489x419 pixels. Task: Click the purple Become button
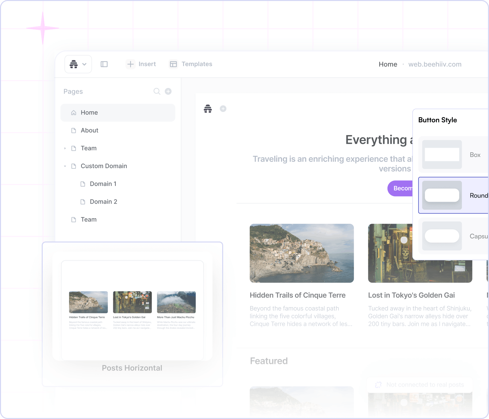[400, 188]
